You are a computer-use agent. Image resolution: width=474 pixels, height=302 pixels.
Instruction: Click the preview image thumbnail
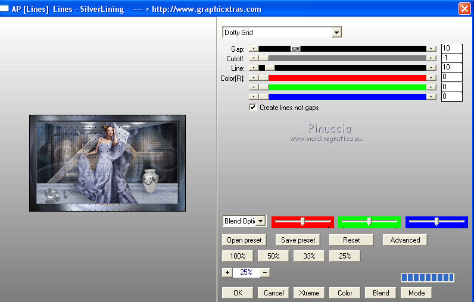(107, 163)
